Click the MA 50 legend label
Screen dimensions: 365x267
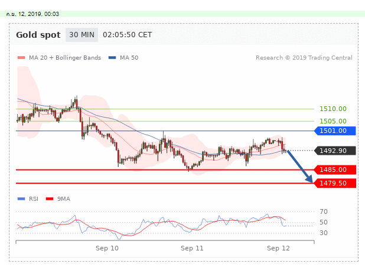tap(129, 58)
